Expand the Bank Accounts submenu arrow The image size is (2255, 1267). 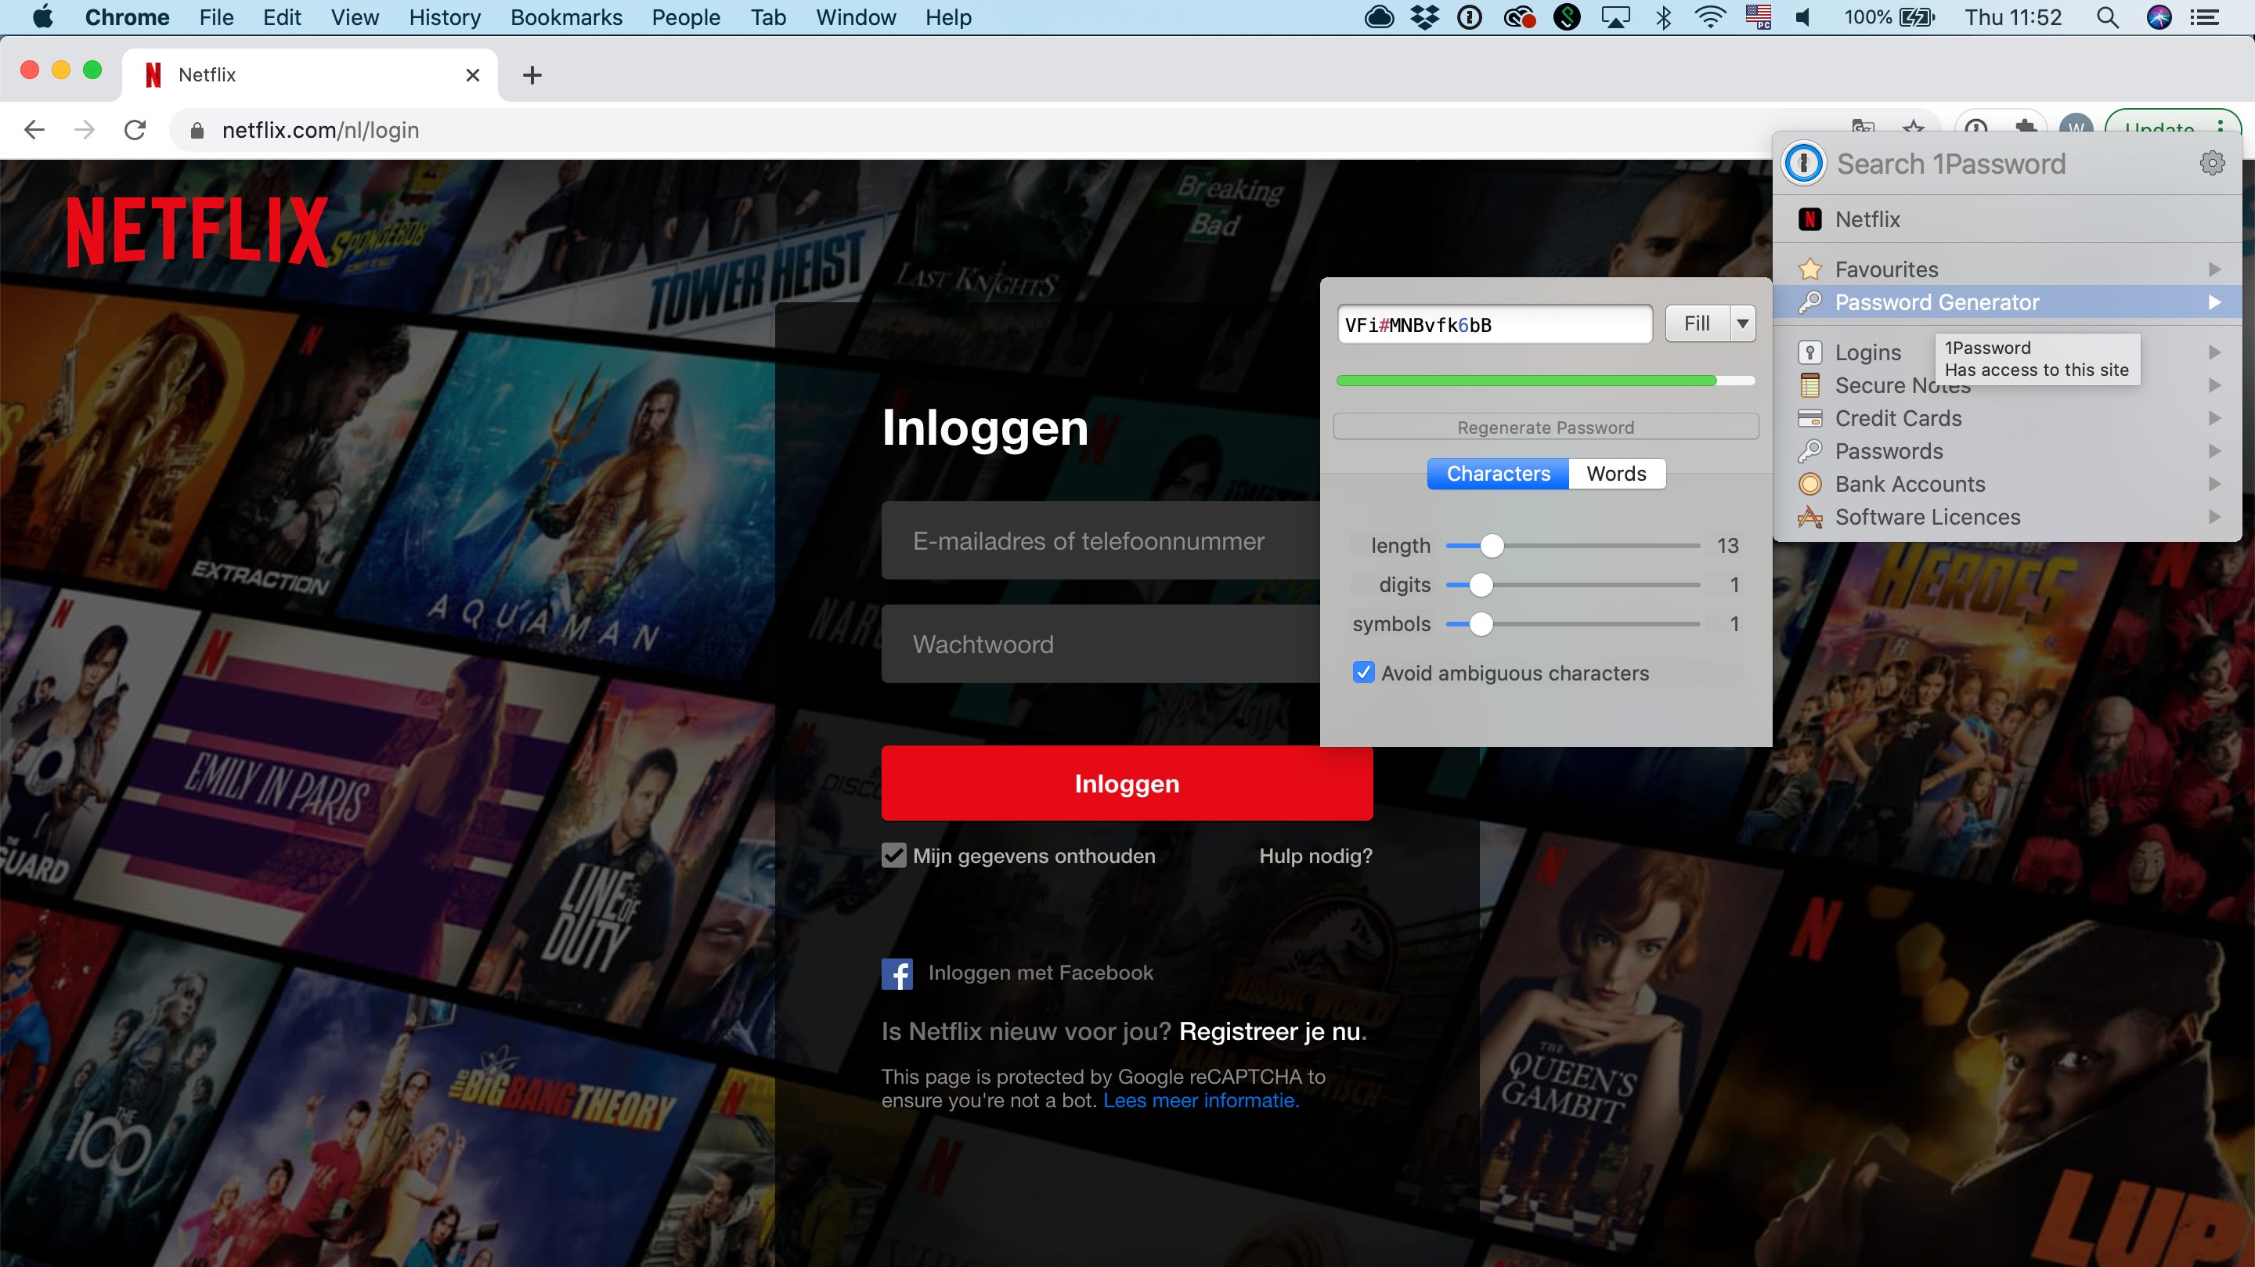(x=2214, y=484)
